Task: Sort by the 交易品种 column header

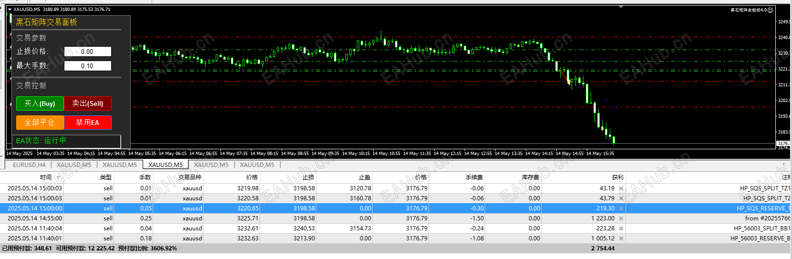Action: tap(190, 177)
